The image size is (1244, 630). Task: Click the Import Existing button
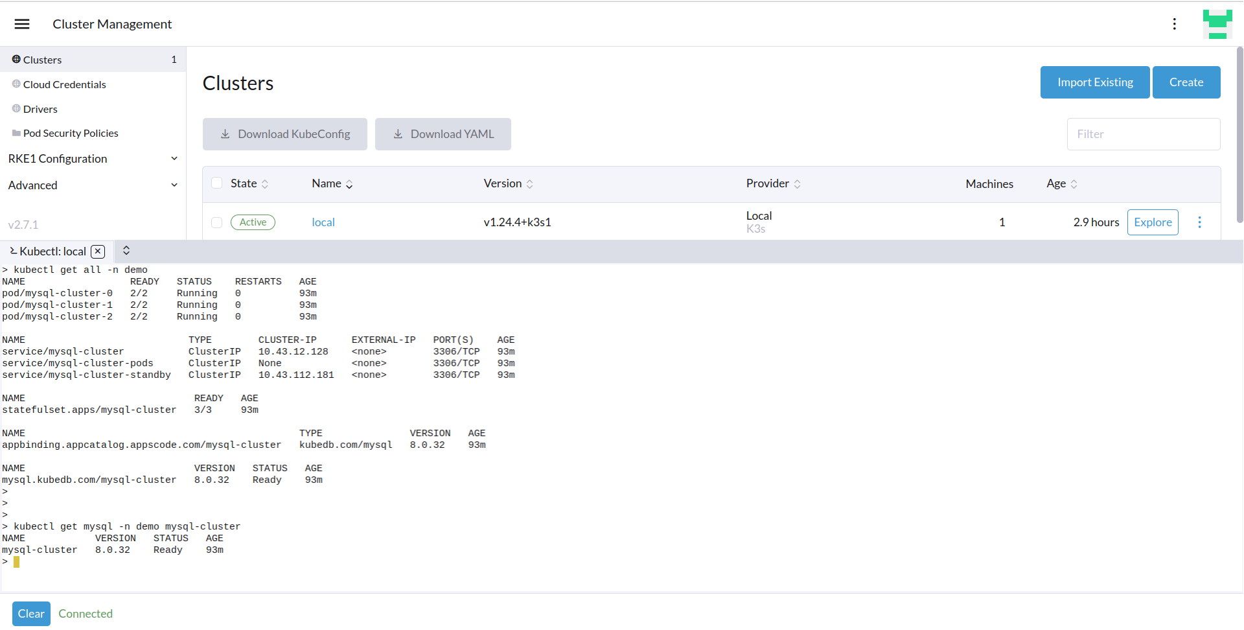pyautogui.click(x=1094, y=82)
